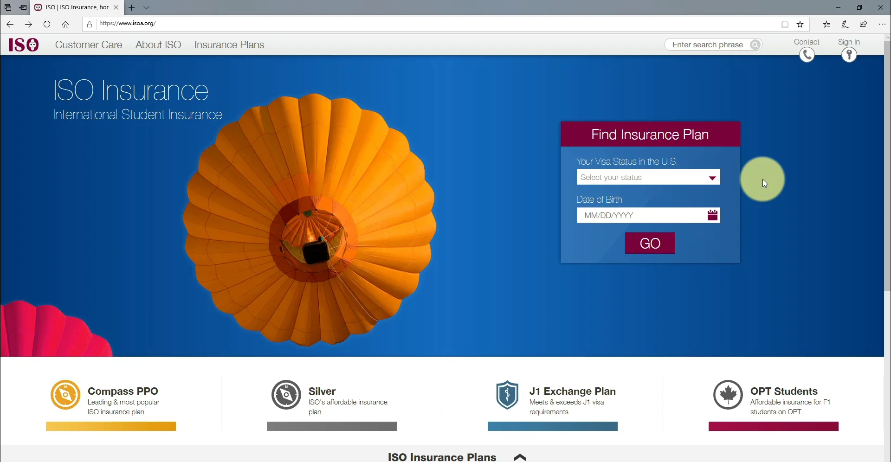Click the share page icon
891x462 pixels.
(864, 24)
